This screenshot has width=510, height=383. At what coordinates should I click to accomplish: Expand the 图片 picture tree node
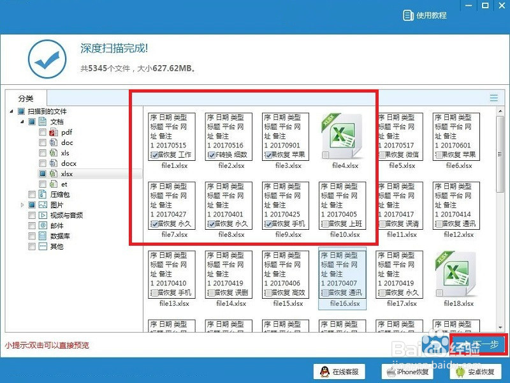coord(22,204)
